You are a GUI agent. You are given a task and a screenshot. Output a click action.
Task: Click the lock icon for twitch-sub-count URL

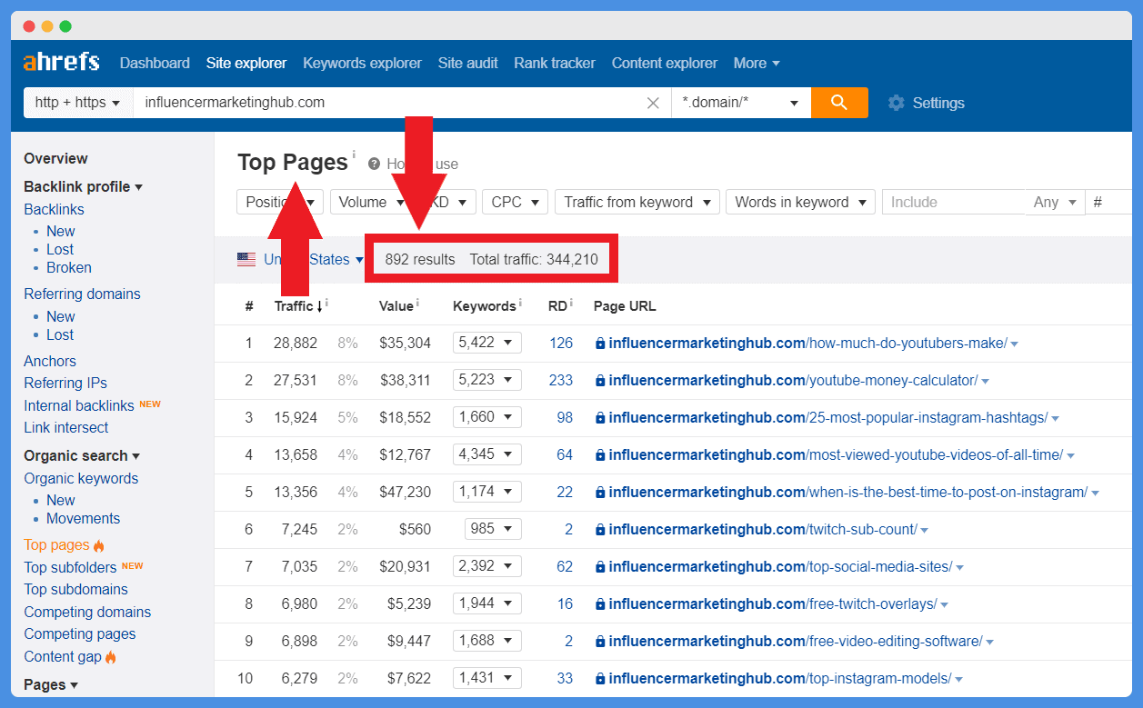[599, 530]
